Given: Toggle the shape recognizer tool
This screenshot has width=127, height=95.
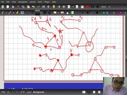Looking at the screenshot, I should 45,13.
